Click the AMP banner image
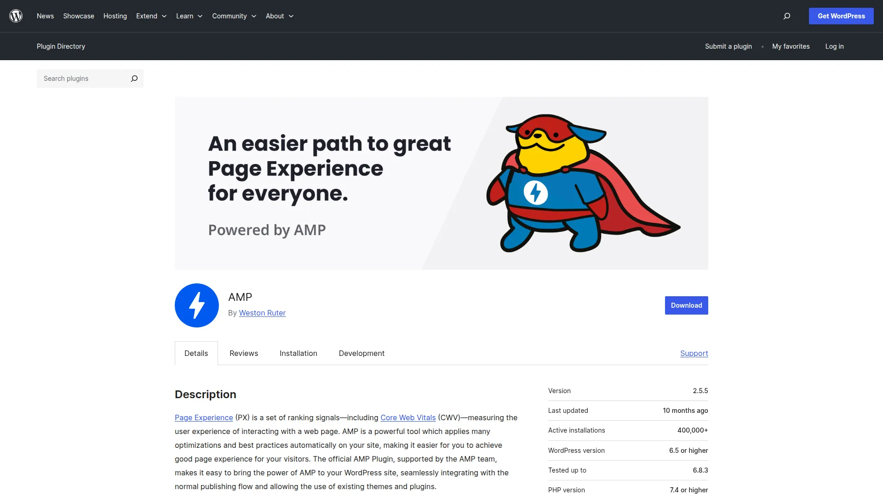 click(441, 183)
